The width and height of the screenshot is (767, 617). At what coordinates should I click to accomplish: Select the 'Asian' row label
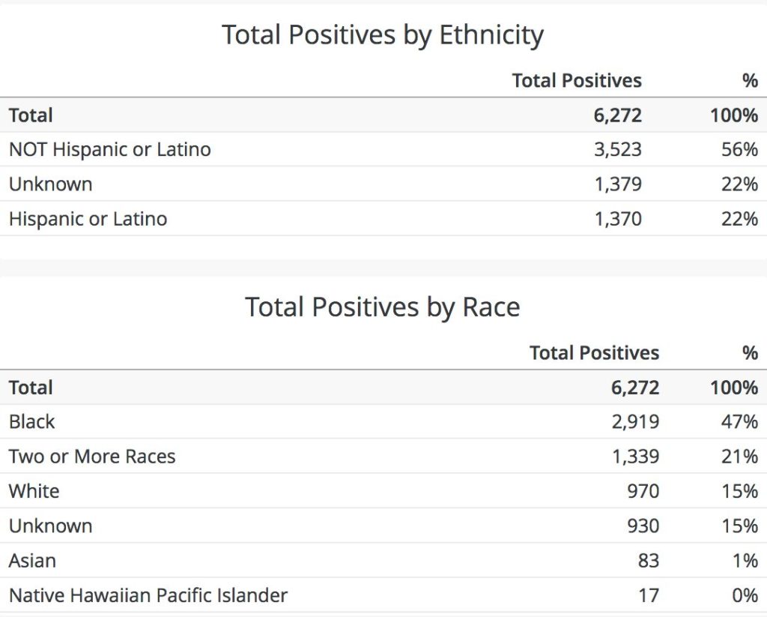click(x=32, y=561)
